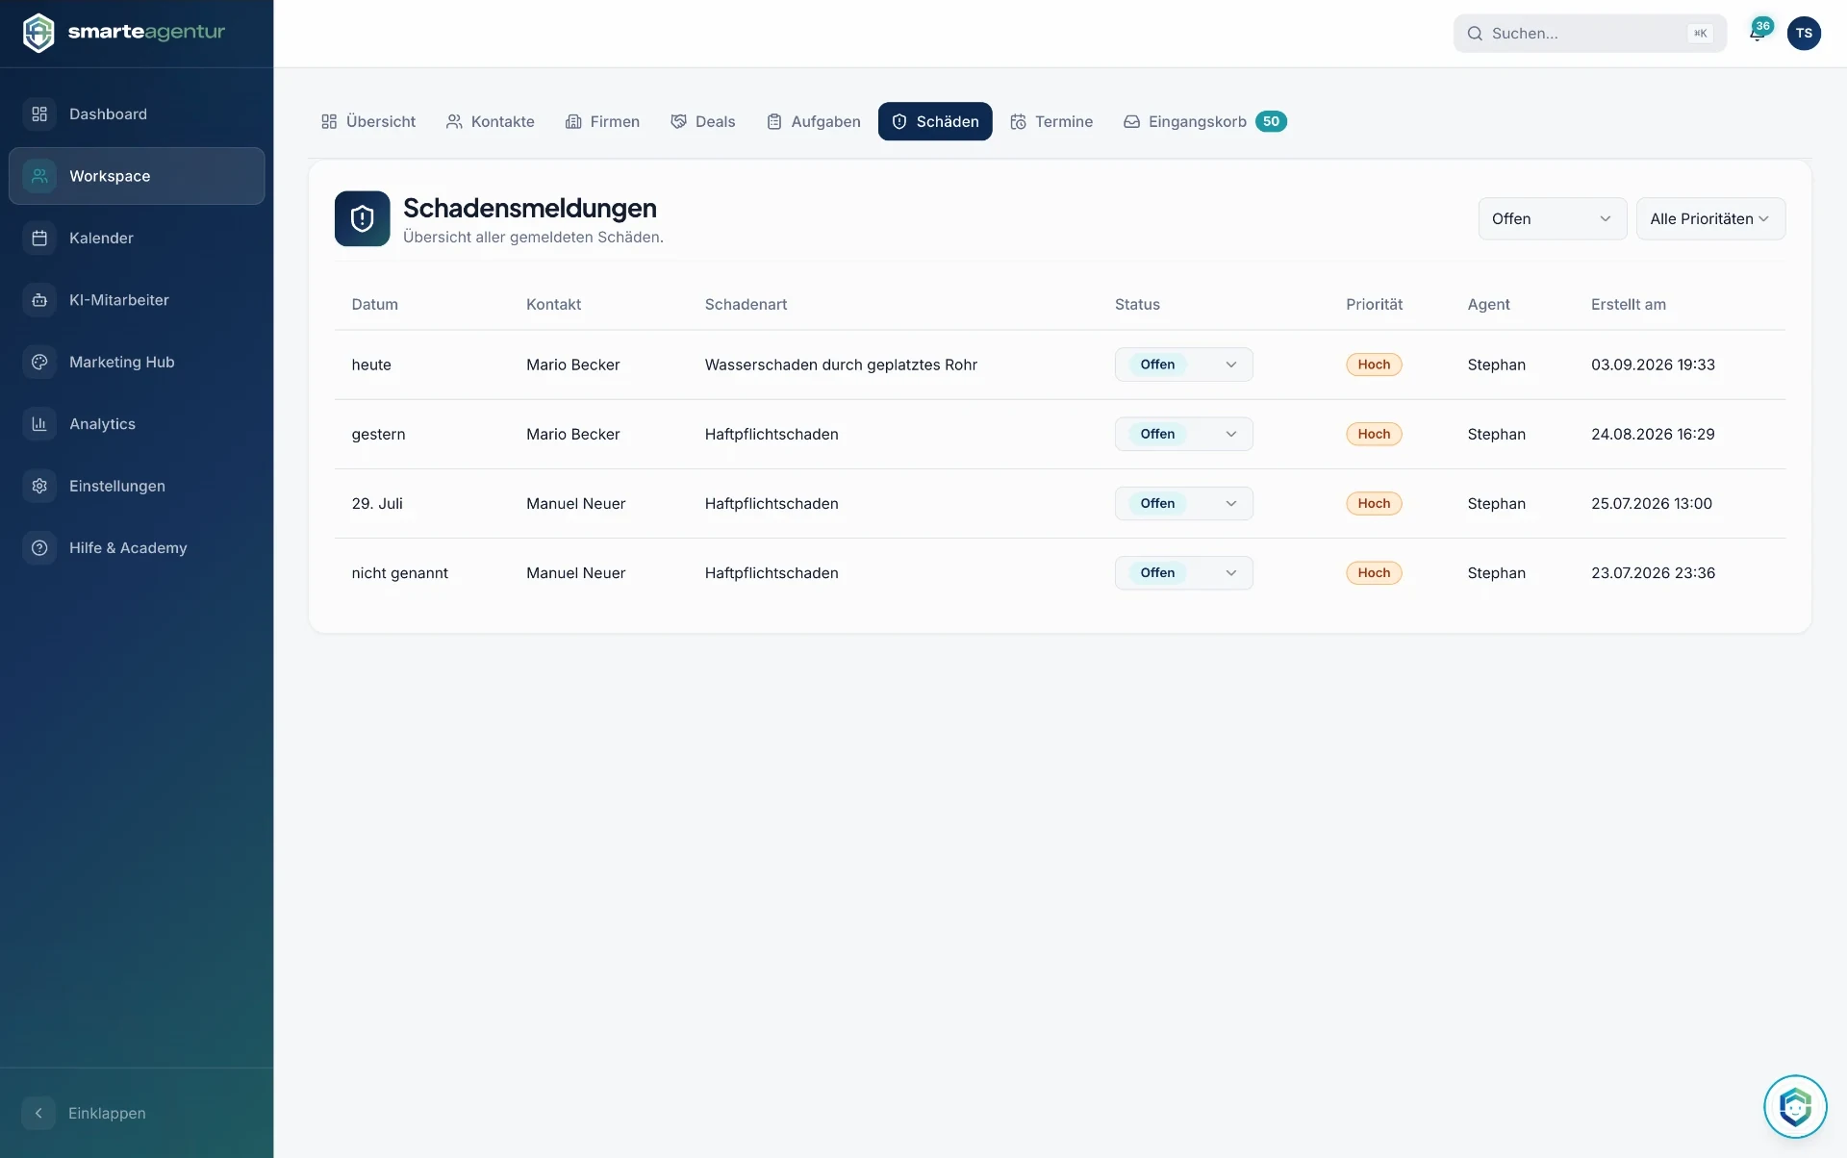Click Manuel Neuer in 29. Juli row

(575, 503)
